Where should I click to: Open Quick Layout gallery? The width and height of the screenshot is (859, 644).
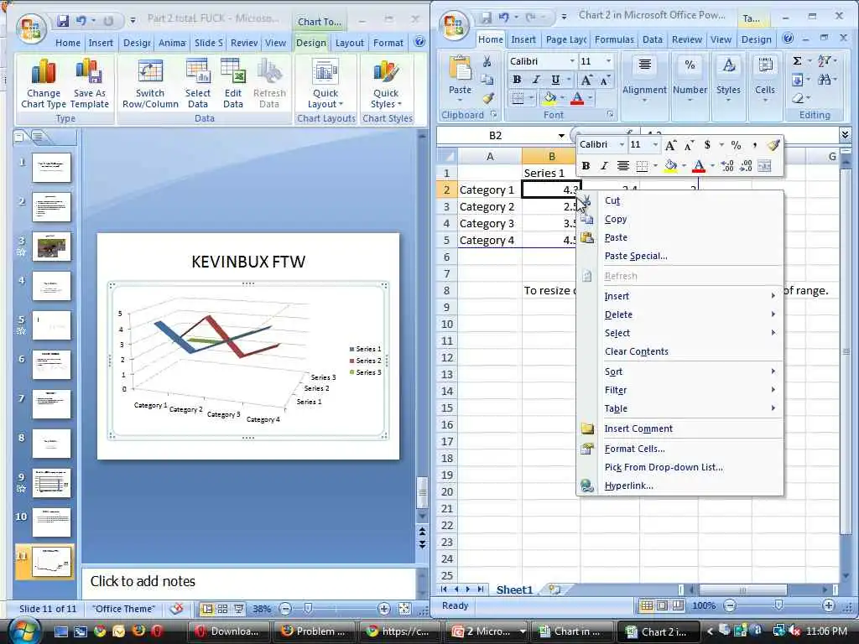[x=325, y=84]
